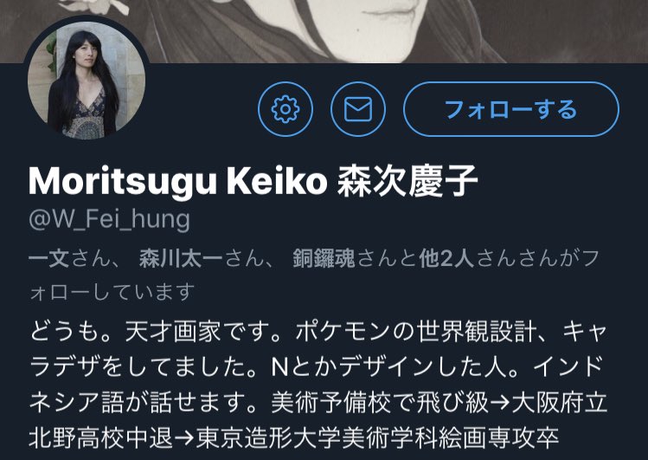Open follower 一文's profile link
Image resolution: width=648 pixels, height=460 pixels.
pyautogui.click(x=48, y=259)
